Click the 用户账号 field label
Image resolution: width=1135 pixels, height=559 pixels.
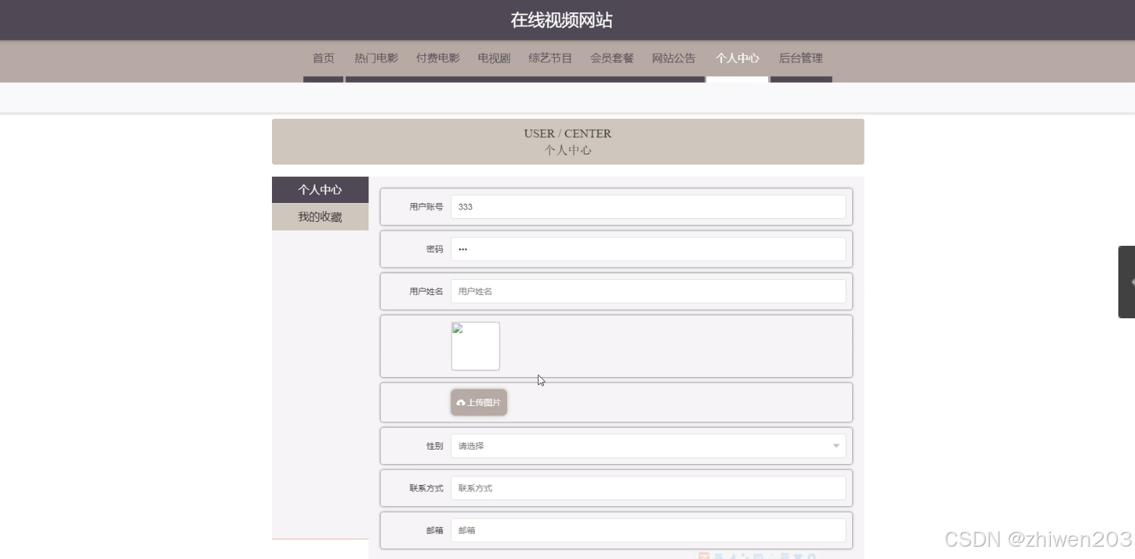tap(426, 207)
